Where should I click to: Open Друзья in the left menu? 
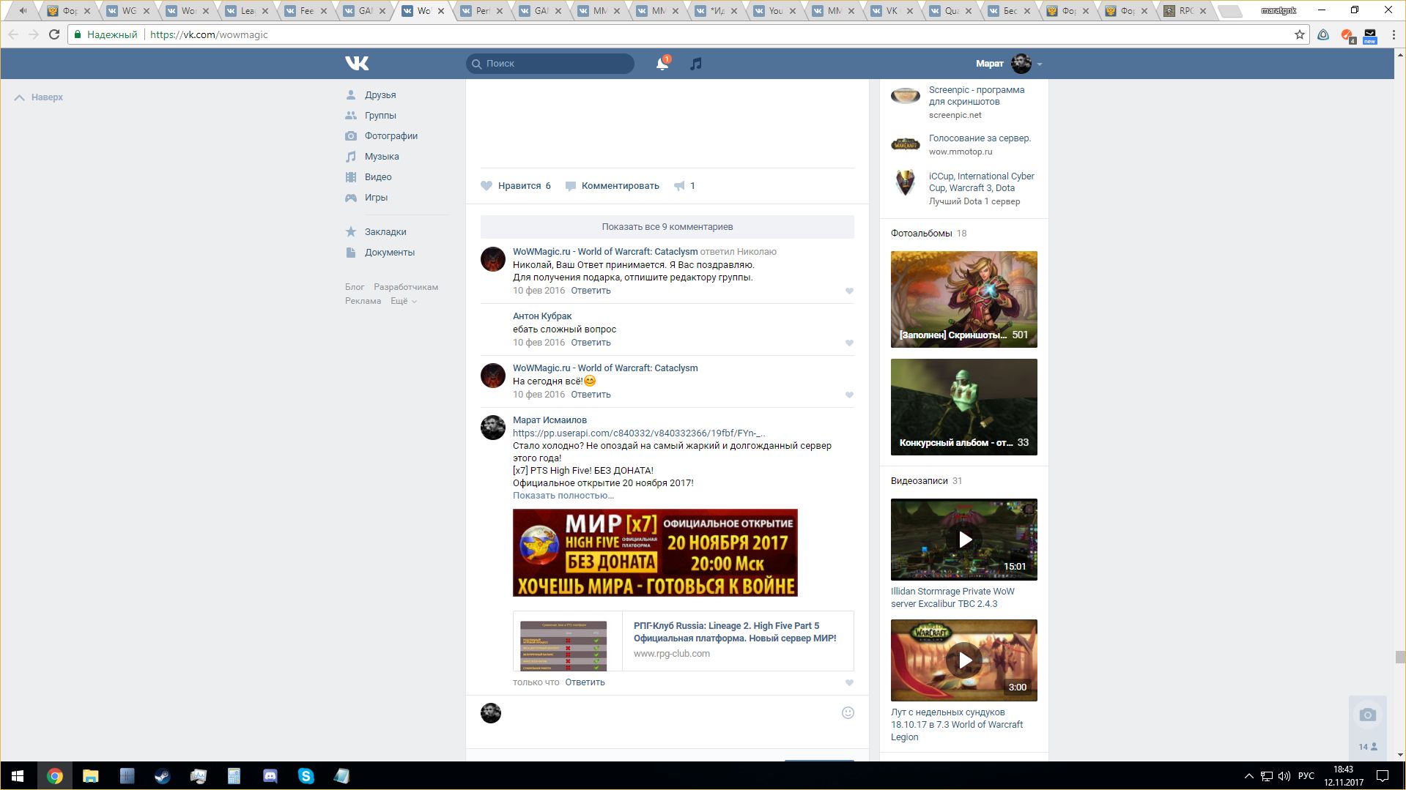pos(380,95)
